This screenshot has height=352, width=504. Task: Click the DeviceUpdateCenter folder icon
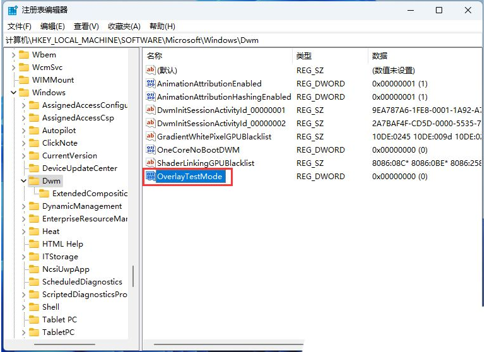click(34, 168)
